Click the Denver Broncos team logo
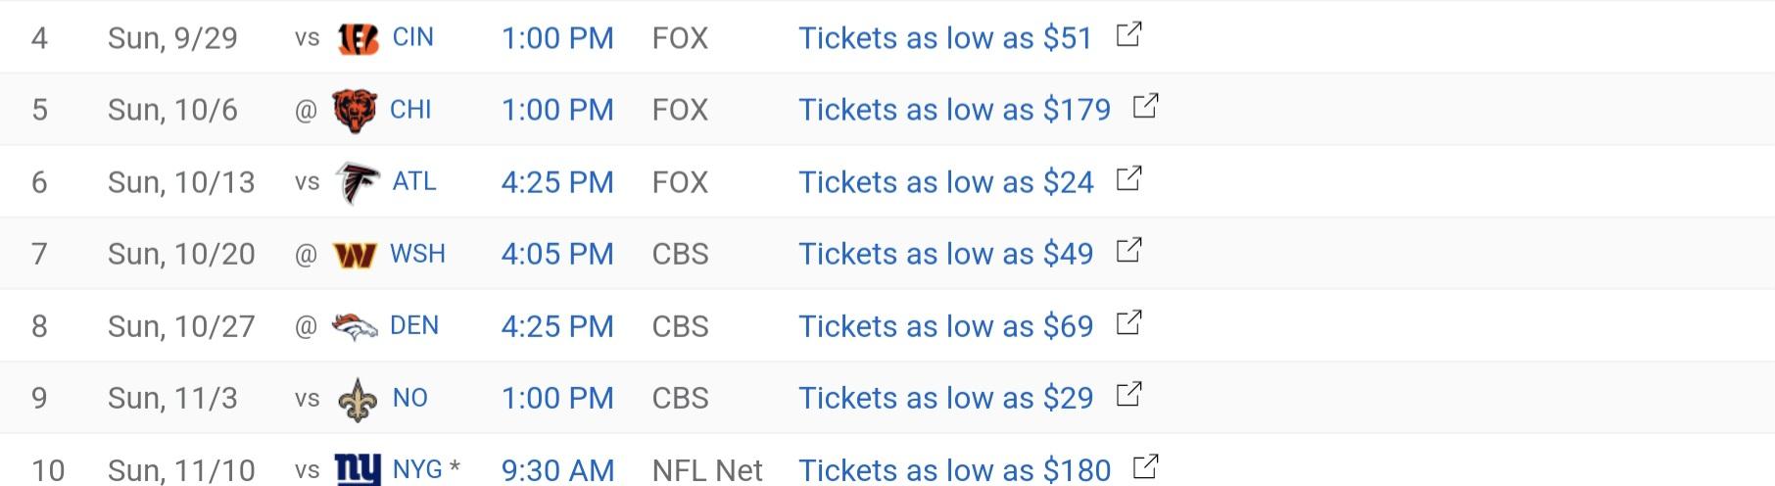 355,326
